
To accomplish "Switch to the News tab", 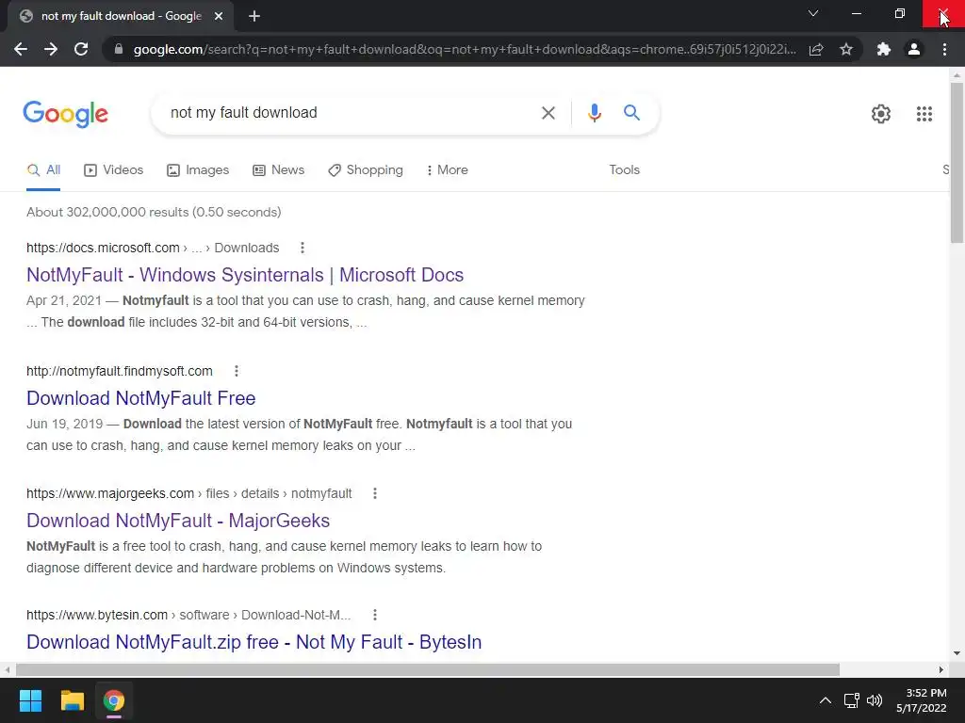I will pos(278,170).
